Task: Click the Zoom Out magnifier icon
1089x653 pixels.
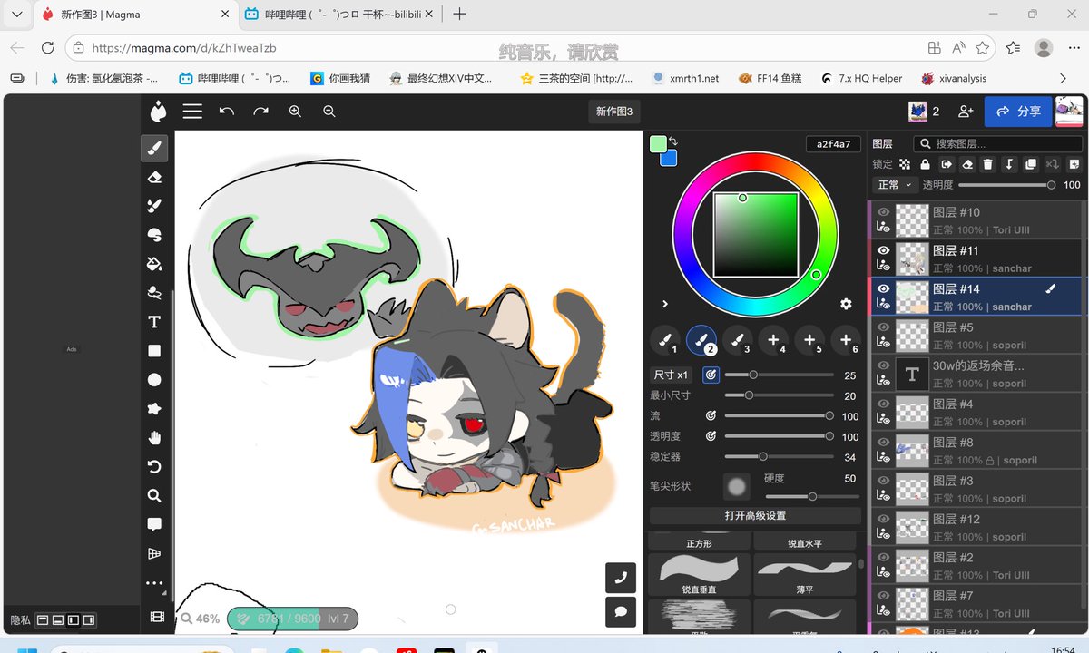Action: point(329,112)
